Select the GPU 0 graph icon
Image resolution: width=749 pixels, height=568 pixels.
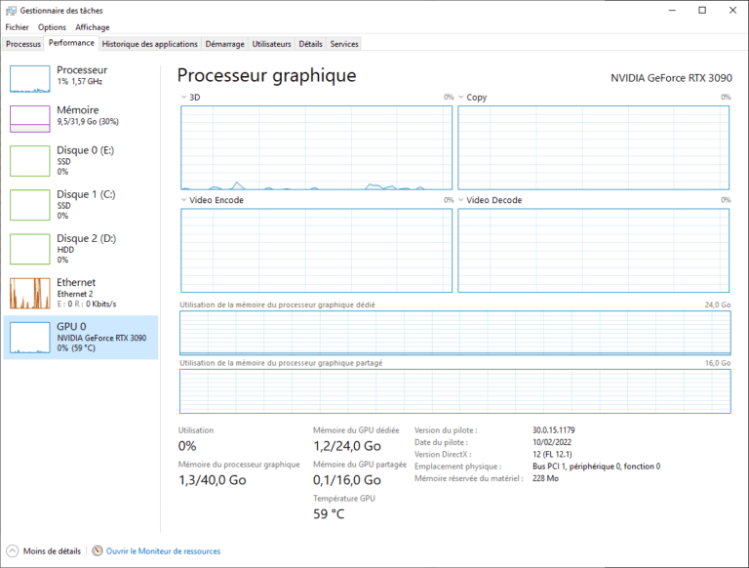(29, 338)
